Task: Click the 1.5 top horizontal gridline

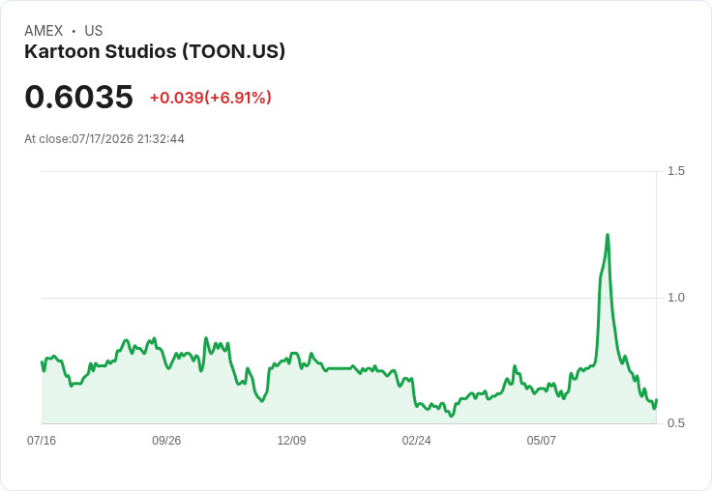Action: [349, 171]
